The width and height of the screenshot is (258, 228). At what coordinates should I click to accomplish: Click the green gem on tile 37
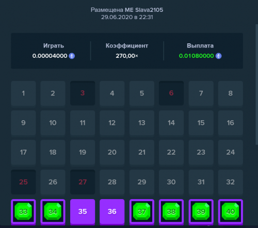[x=142, y=211]
